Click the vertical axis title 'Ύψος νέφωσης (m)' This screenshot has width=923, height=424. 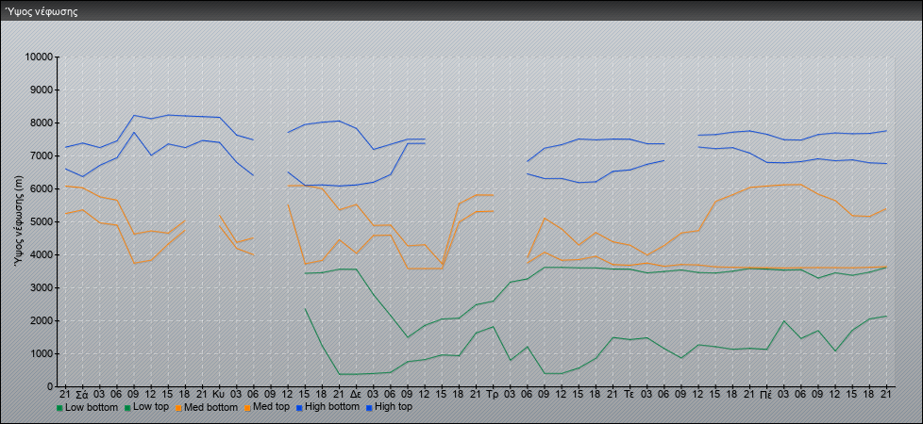pyautogui.click(x=18, y=221)
